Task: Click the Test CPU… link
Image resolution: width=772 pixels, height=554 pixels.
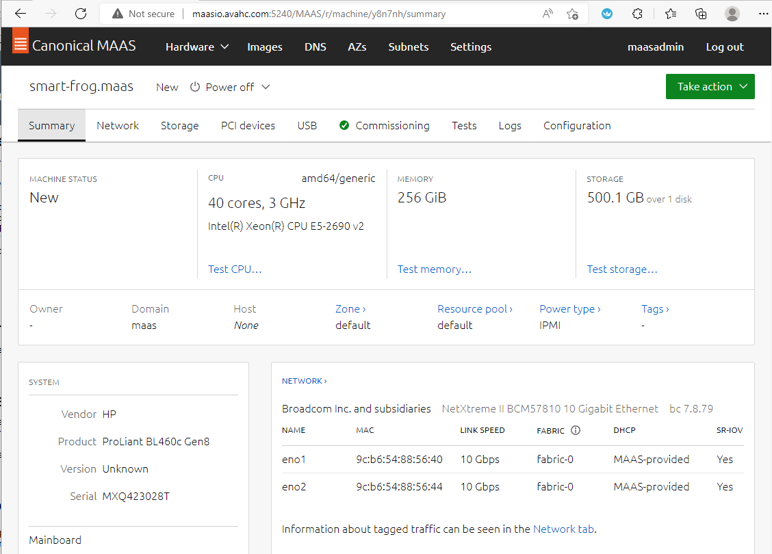Action: coord(235,269)
